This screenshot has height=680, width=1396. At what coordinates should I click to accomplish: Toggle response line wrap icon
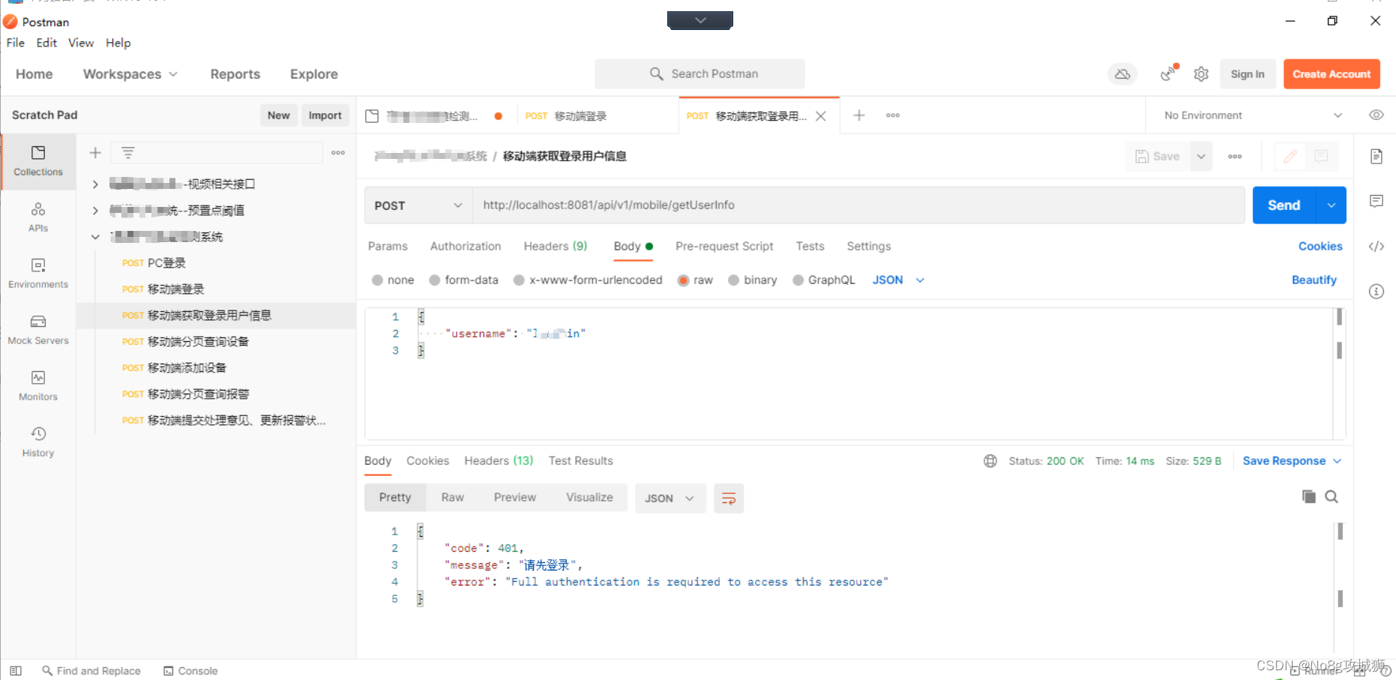click(728, 499)
